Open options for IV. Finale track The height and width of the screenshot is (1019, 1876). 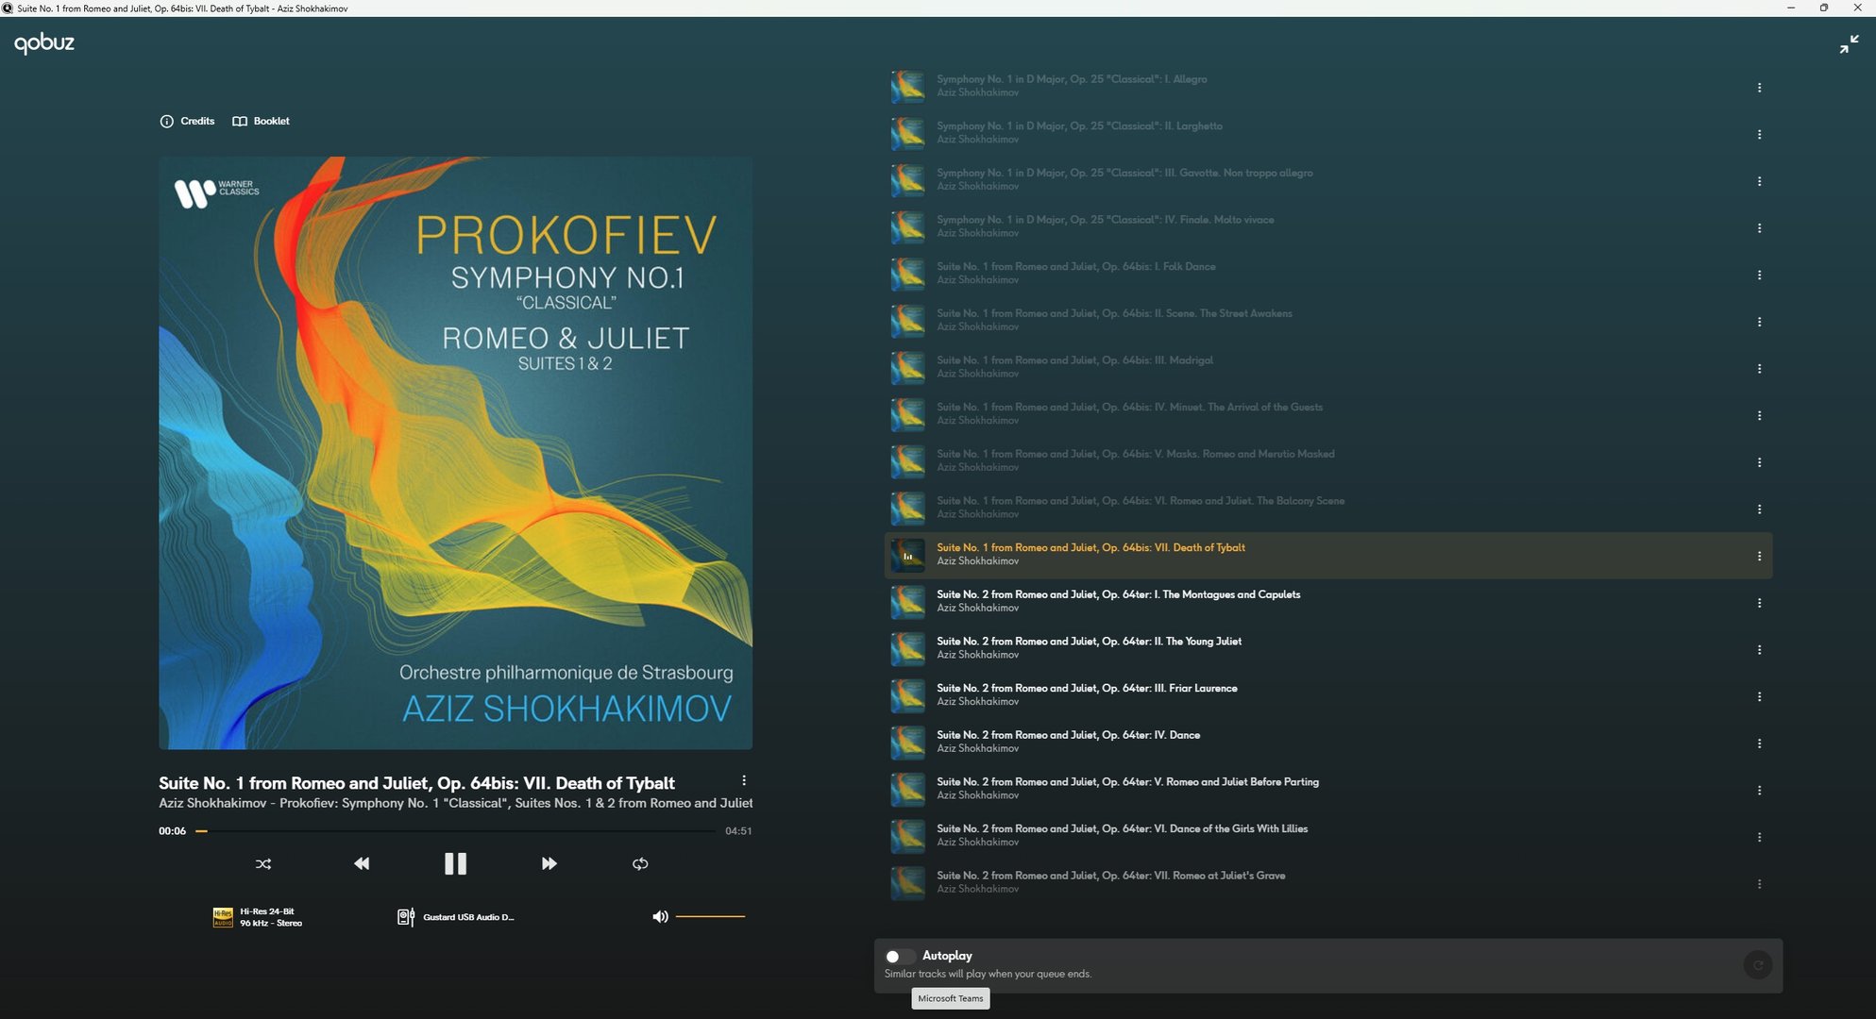1759,228
